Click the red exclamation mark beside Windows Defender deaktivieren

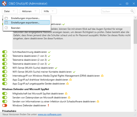48,105
